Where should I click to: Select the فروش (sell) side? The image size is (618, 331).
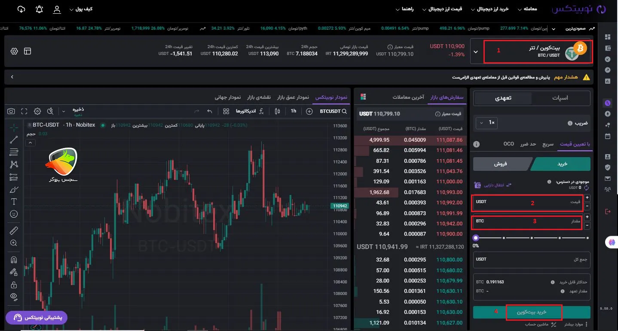[x=502, y=164]
